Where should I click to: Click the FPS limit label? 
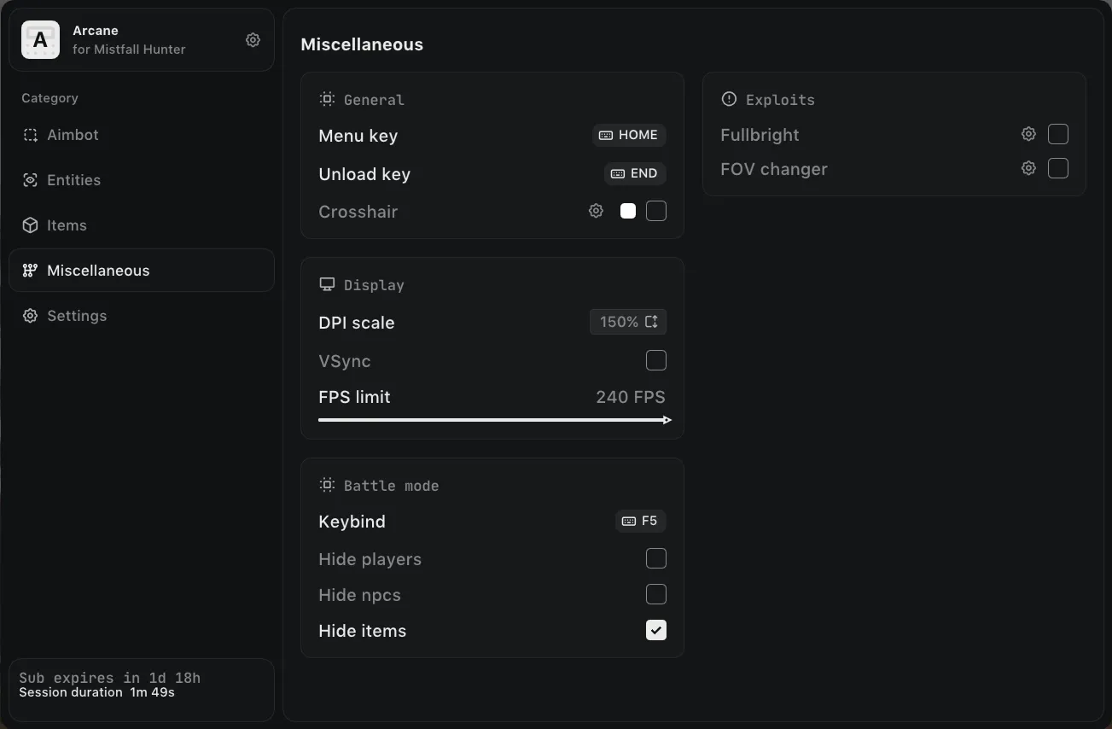coord(354,397)
